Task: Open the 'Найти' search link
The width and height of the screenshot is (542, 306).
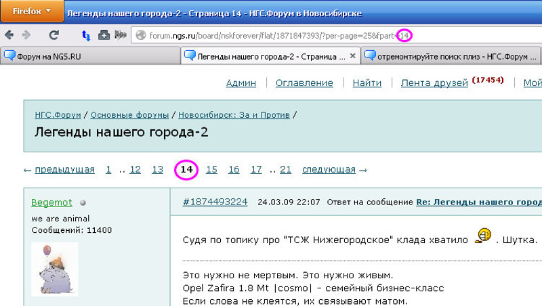Action: tap(367, 83)
